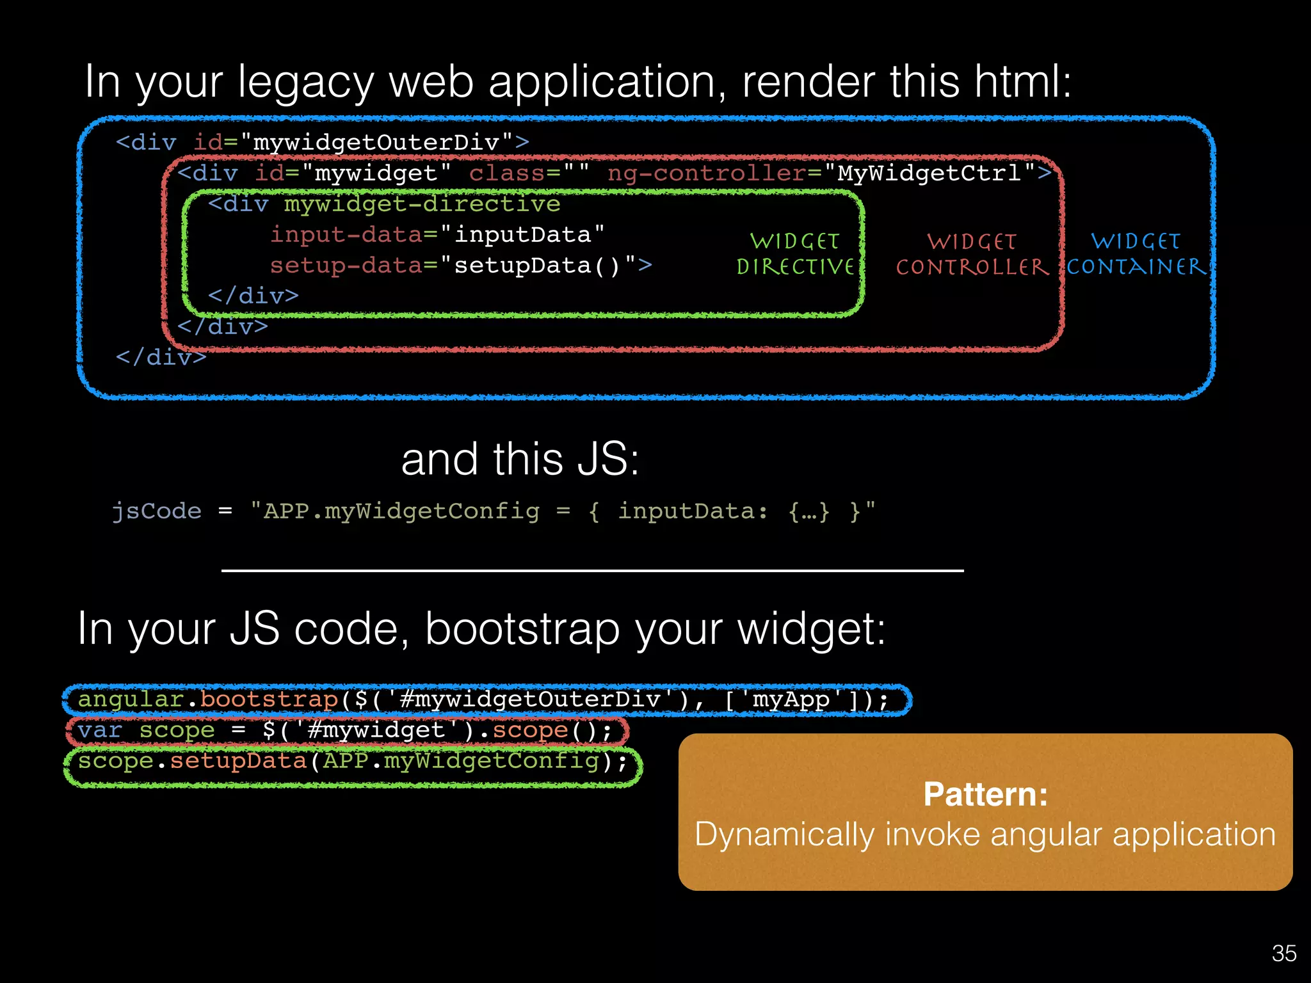
Task: Click the input-data attribute line
Action: tap(437, 234)
